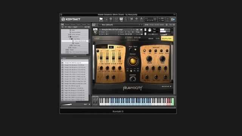
Task: Click the HF level fader
Action: pyautogui.click(x=119, y=57)
